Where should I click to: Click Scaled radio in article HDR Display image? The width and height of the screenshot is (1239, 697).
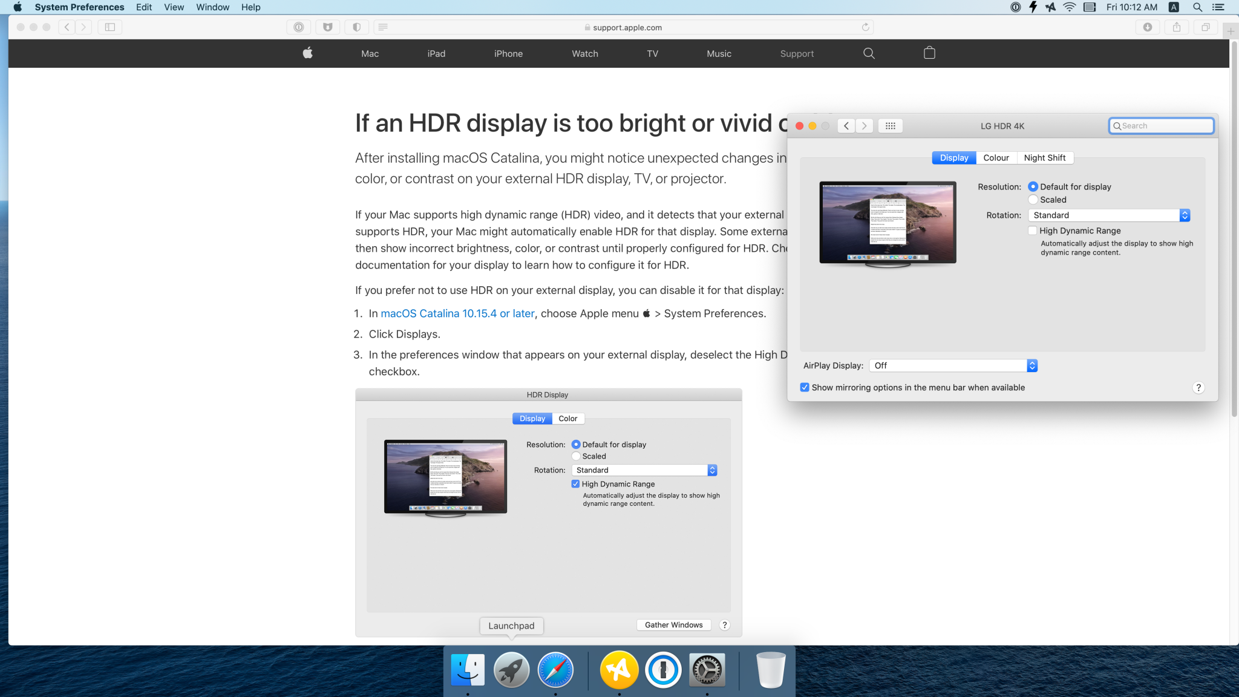click(x=576, y=456)
